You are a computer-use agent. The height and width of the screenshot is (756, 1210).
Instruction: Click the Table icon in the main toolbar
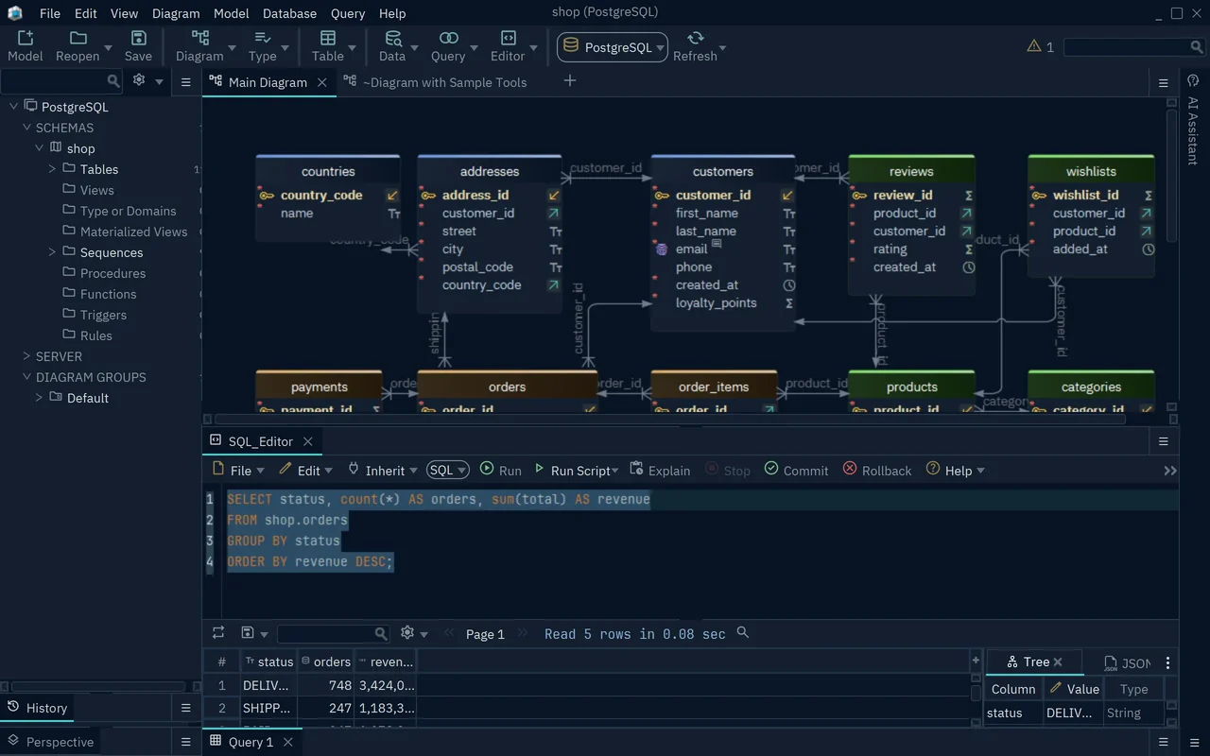[328, 45]
